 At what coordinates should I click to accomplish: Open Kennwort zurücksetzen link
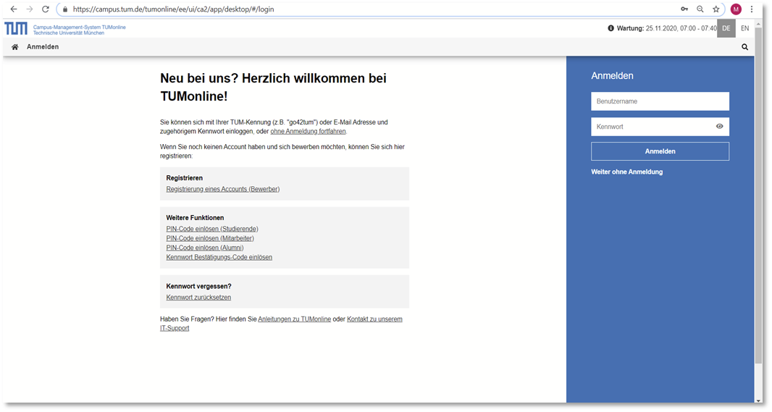[x=198, y=298]
